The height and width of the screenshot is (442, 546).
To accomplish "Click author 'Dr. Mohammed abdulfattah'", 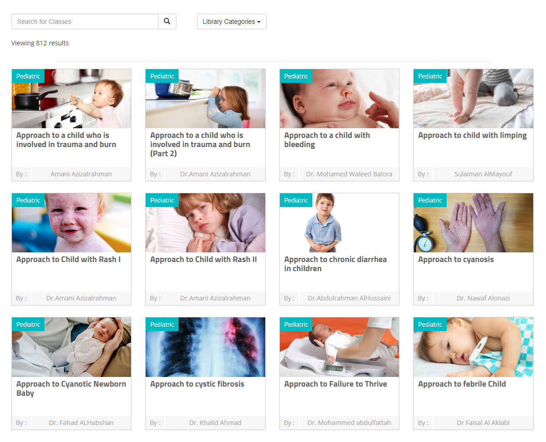I will pos(349,423).
